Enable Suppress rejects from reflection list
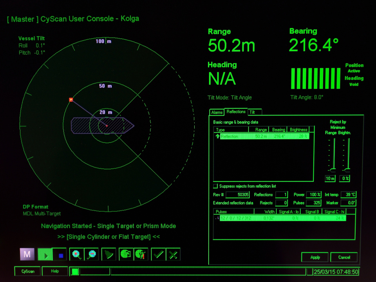376x282 pixels. [x=215, y=186]
